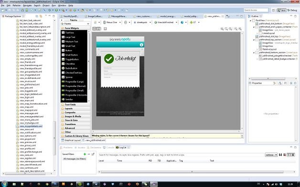
Task: Toggle LogCat scroll lock
Action: click(x=293, y=155)
